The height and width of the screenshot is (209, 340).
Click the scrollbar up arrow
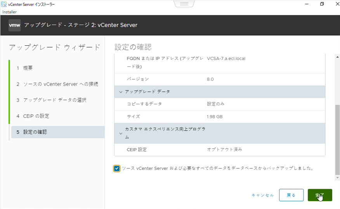coord(337,57)
